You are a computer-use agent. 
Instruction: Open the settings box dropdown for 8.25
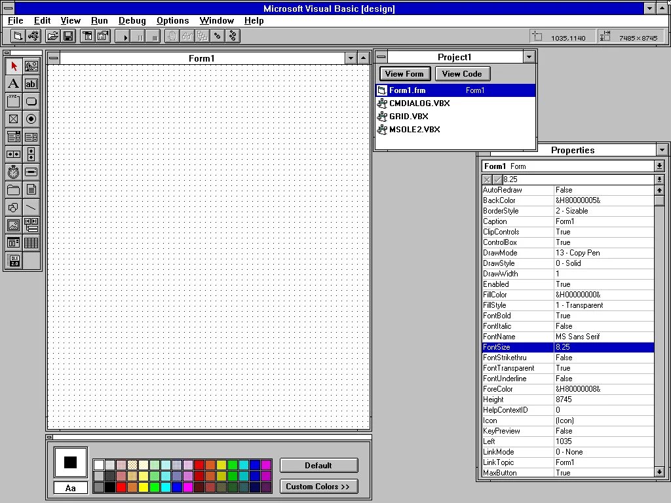coord(659,179)
